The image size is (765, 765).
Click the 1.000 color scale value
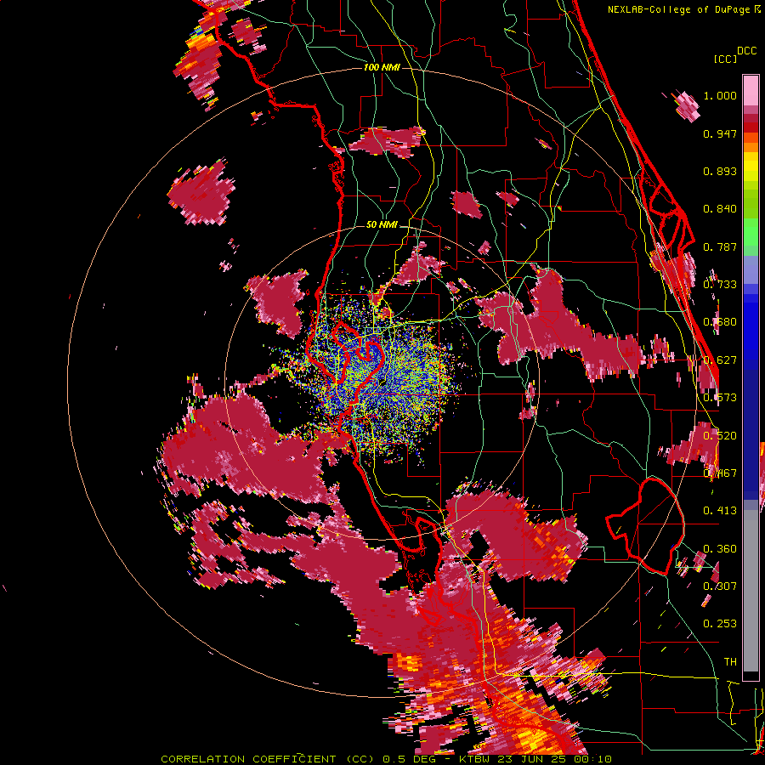[x=720, y=95]
